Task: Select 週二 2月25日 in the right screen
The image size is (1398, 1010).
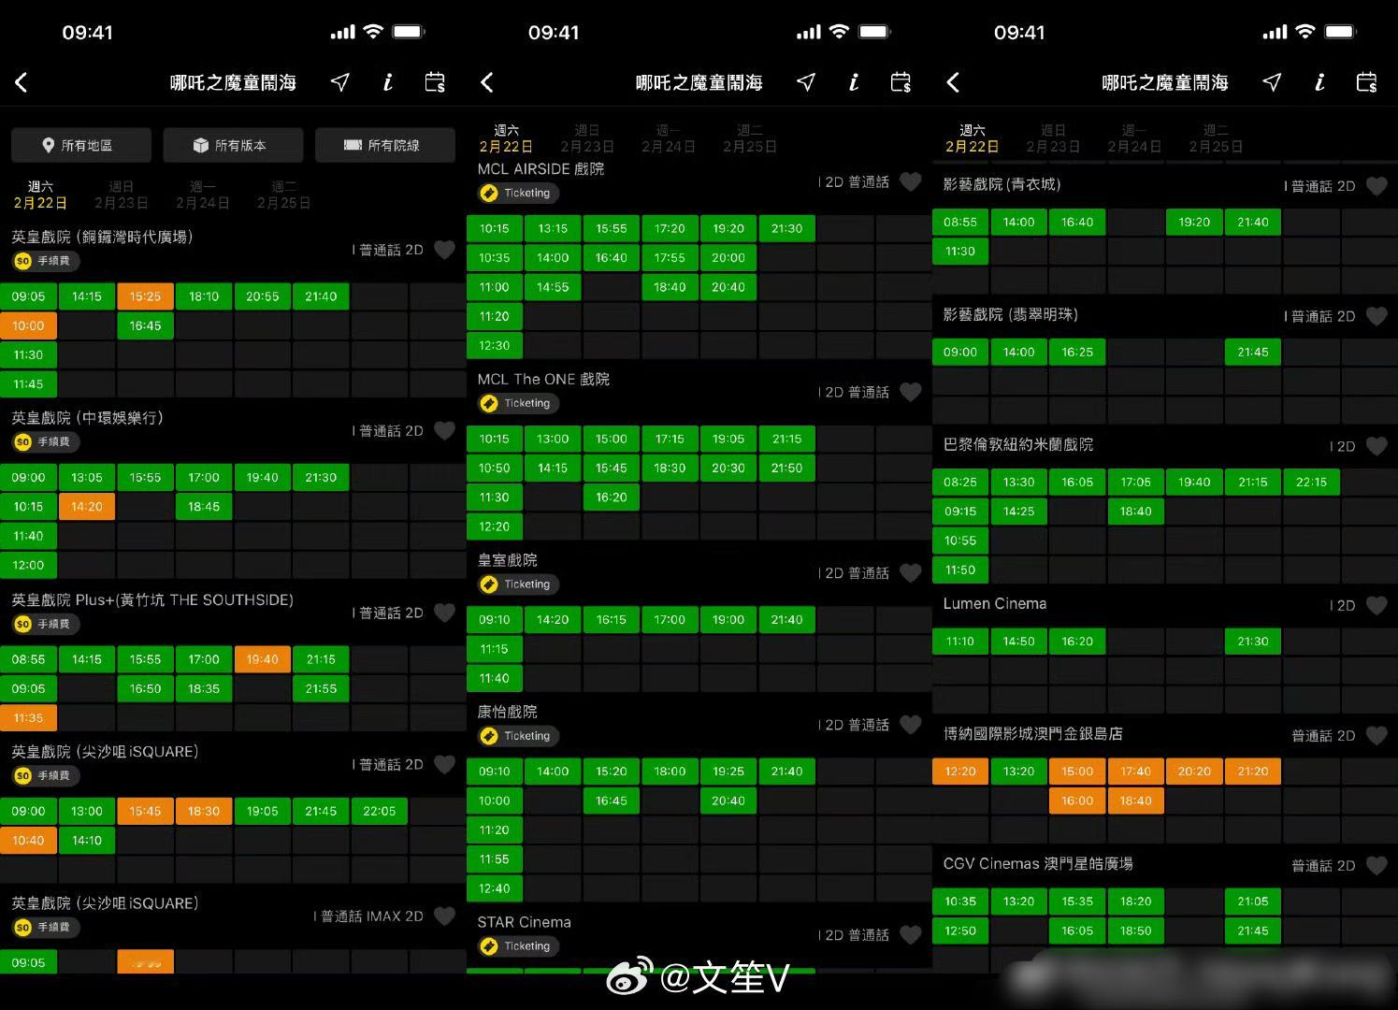Action: point(1216,138)
